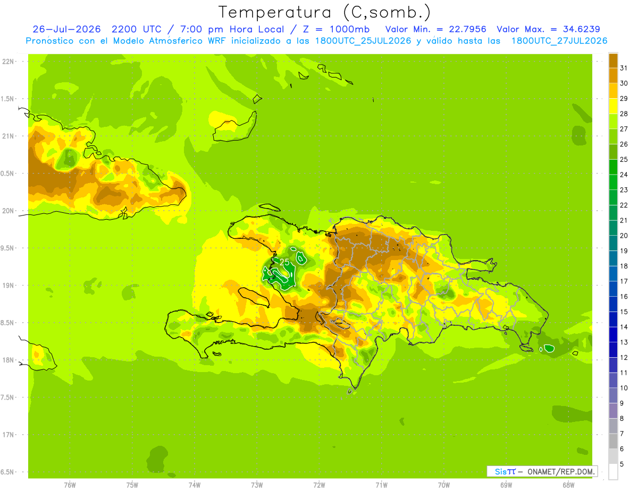Select the "1800UTC_25JUL2026" initialization time
This screenshot has height=492, width=638.
361,41
